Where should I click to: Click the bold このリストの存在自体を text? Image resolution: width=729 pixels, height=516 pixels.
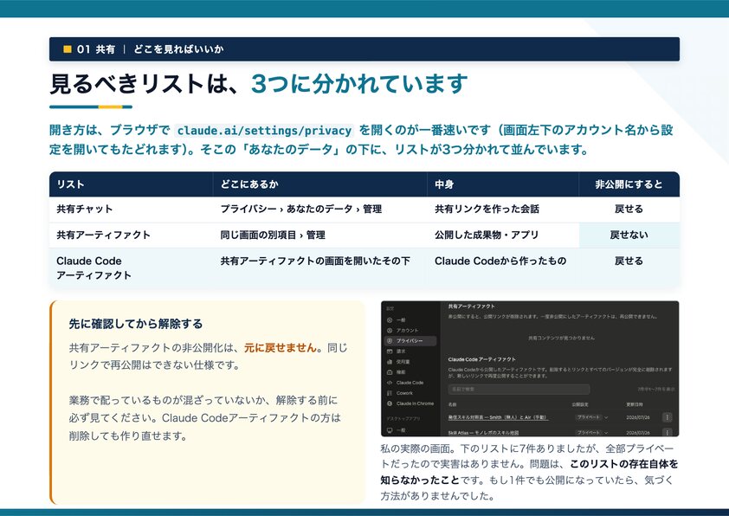pos(624,464)
